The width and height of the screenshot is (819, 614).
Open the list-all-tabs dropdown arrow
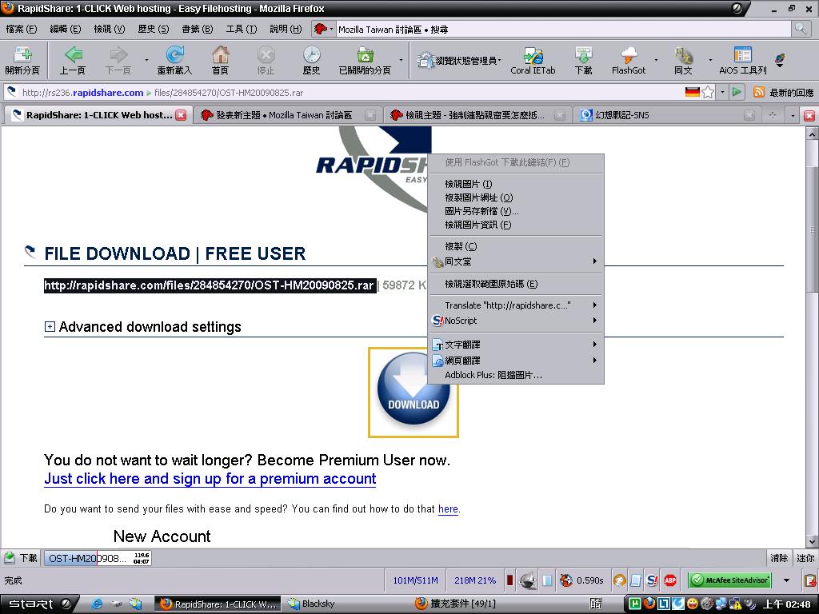793,115
